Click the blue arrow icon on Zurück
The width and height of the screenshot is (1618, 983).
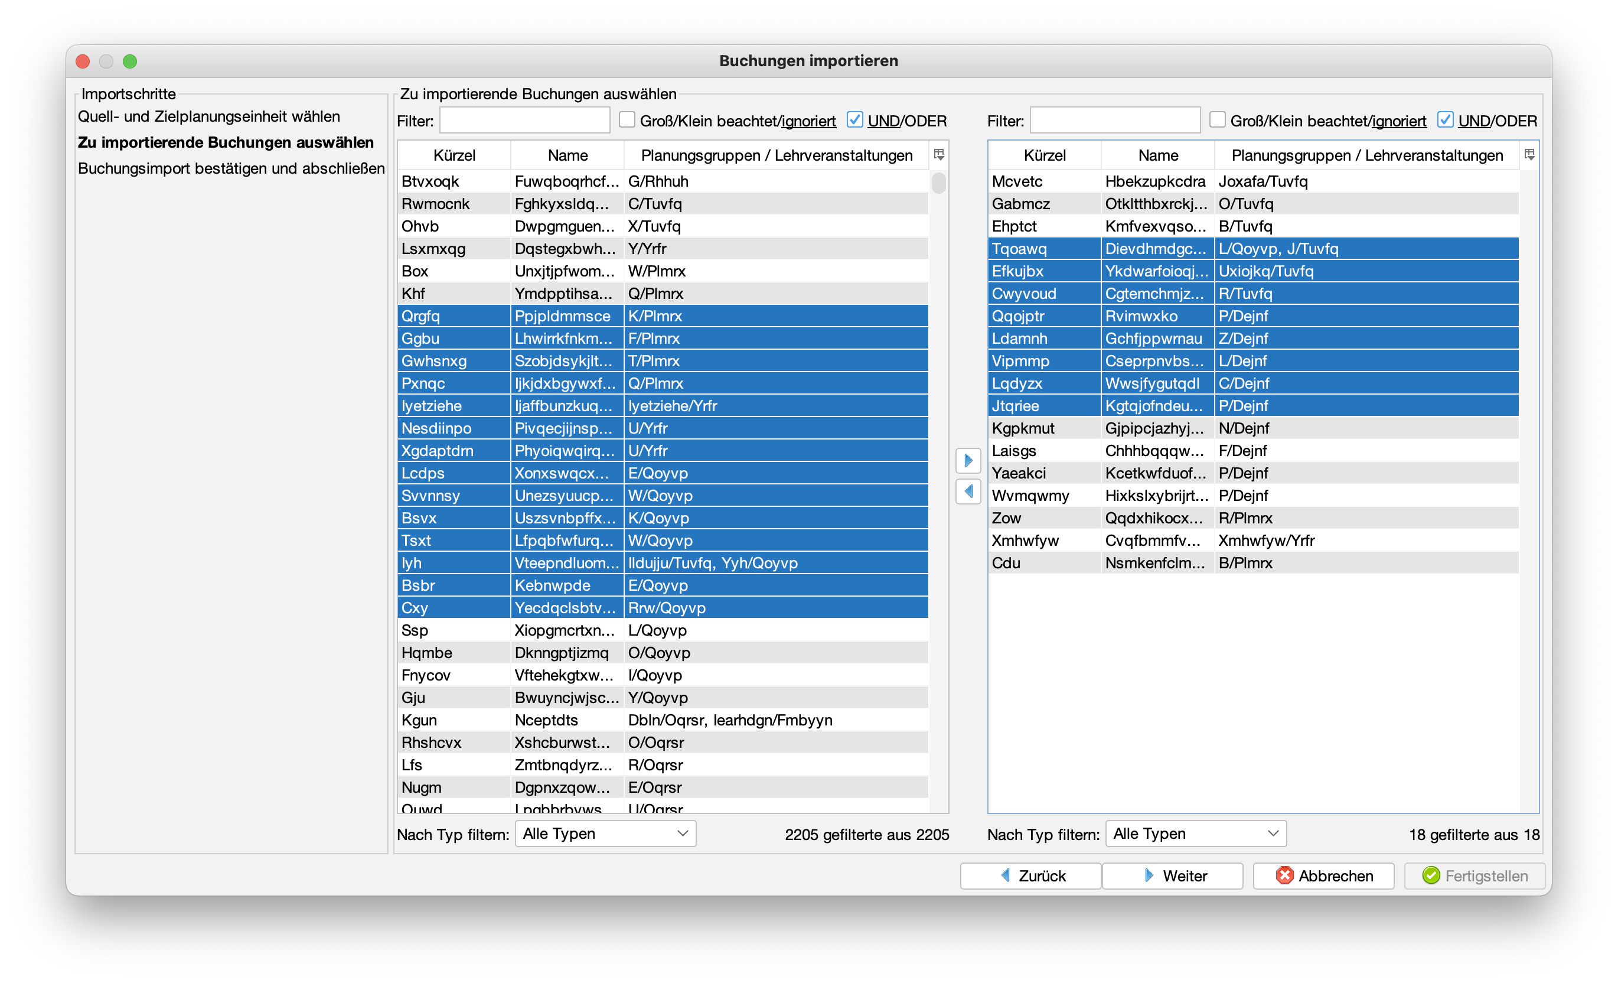(1005, 875)
